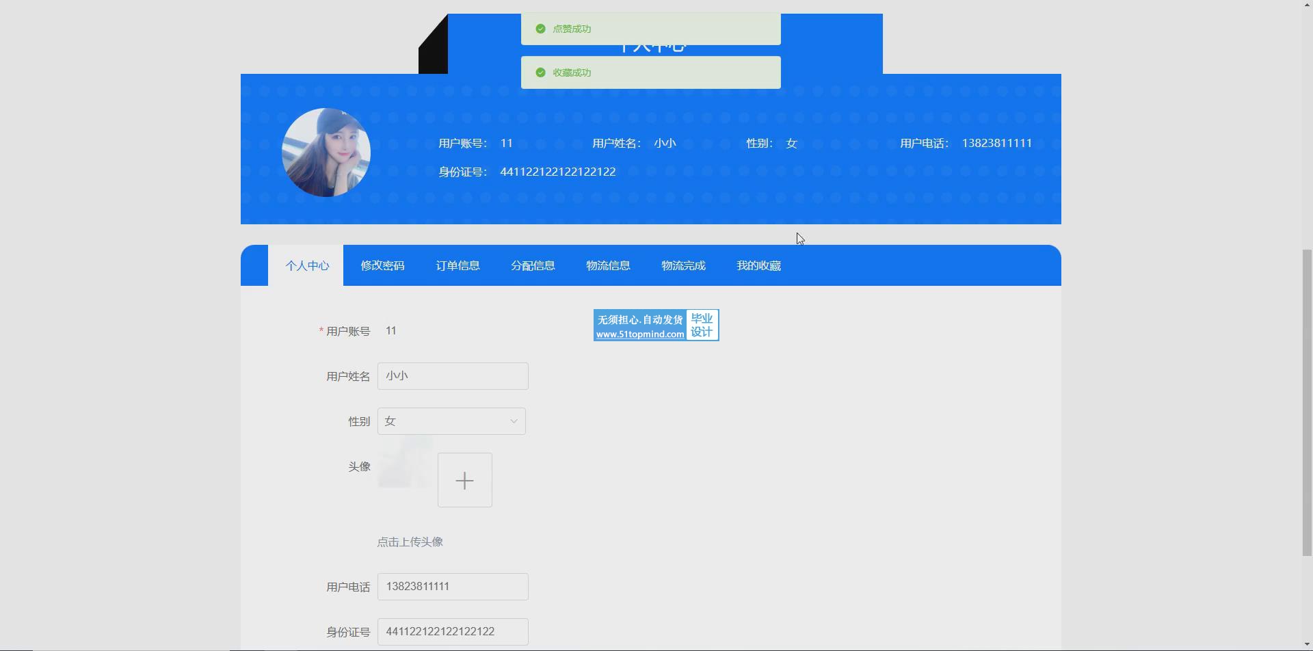Click the green check icon in 点赞成功 notification
The image size is (1313, 651).
(540, 29)
